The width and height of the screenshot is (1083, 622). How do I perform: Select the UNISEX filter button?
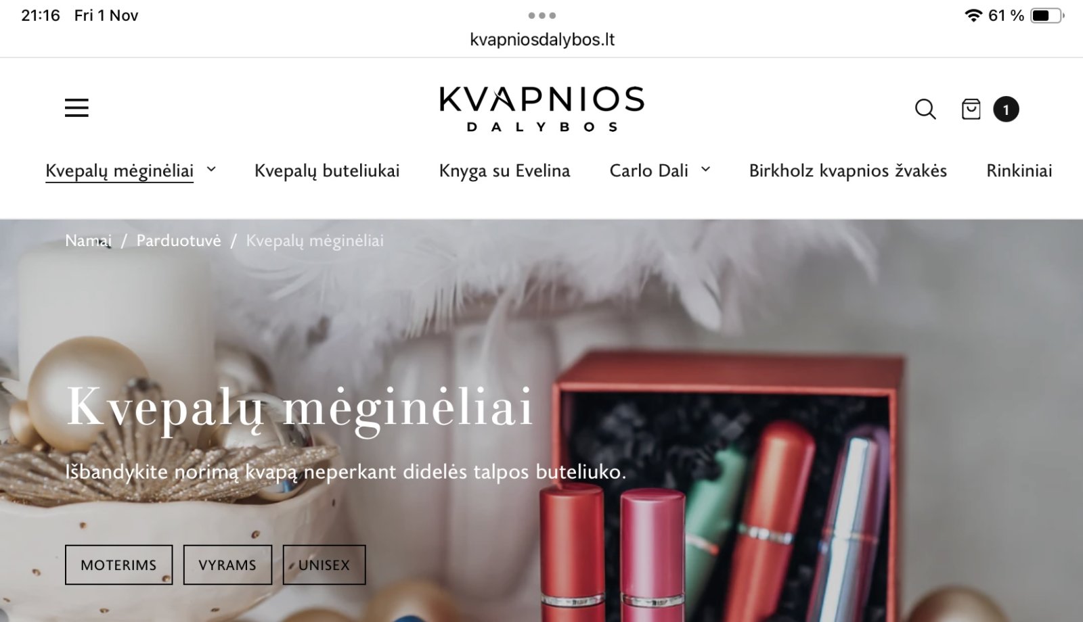click(324, 565)
